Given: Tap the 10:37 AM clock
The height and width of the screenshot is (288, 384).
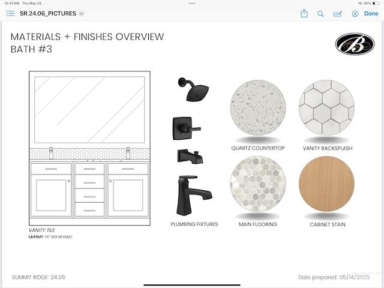Looking at the screenshot, I should pyautogui.click(x=12, y=4).
